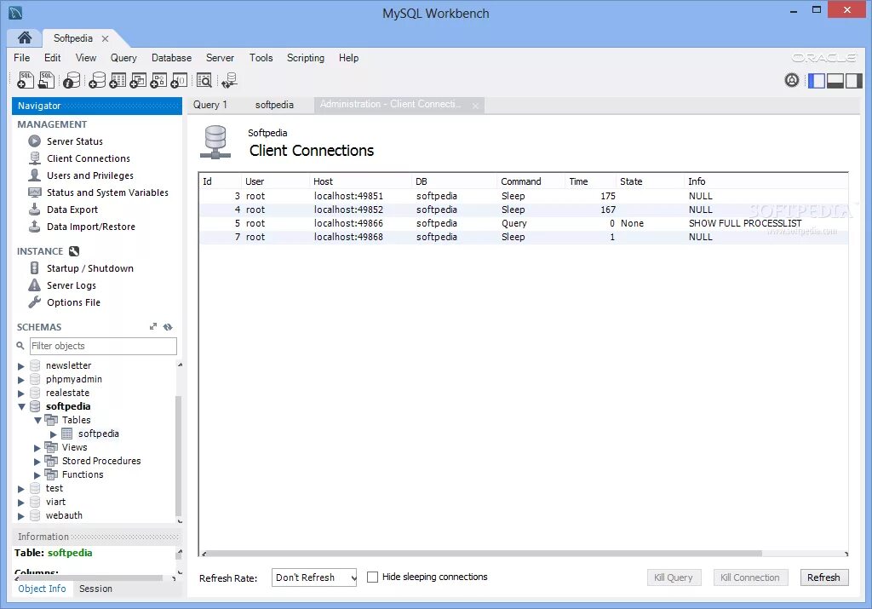Switch to the softpedia editor tab
Viewport: 872px width, 609px height.
[x=274, y=105]
